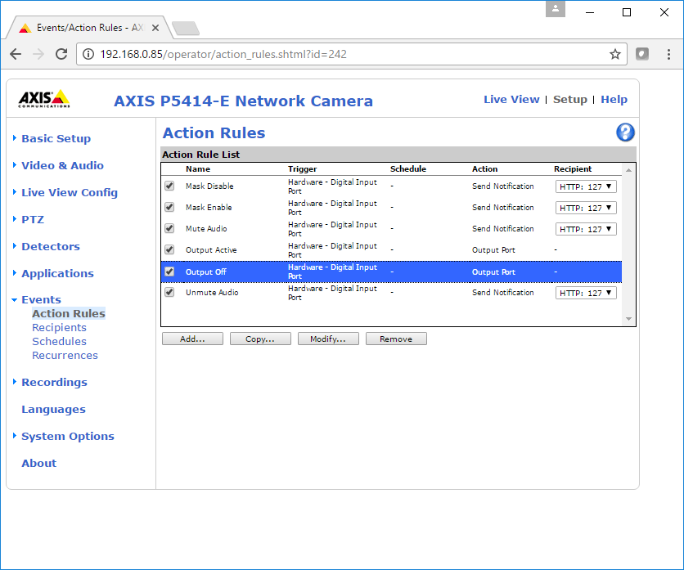Screen dimensions: 684x570
Task: Open the Recipients page
Action: click(59, 327)
